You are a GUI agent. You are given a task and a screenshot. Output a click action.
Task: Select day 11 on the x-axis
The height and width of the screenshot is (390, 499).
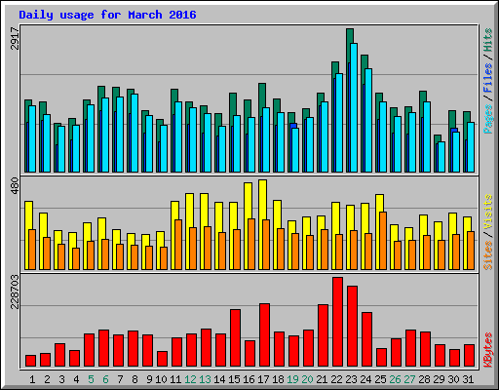[175, 379]
